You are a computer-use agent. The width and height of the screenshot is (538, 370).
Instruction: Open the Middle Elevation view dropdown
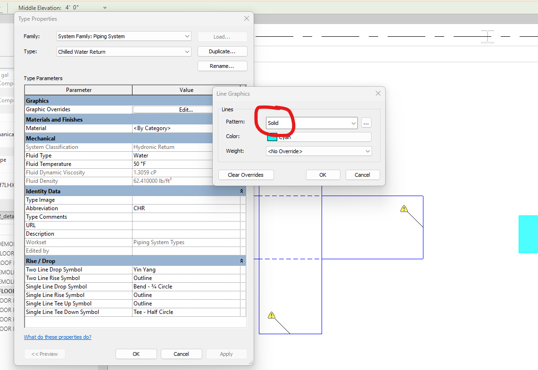click(x=104, y=7)
